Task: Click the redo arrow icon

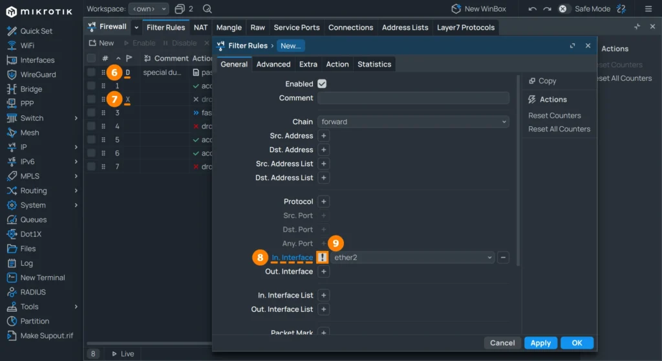Action: pos(547,9)
